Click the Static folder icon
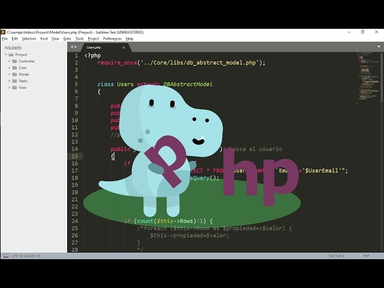The height and width of the screenshot is (288, 384). click(14, 81)
